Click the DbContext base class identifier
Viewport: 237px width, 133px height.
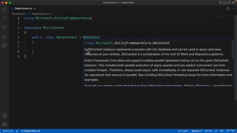pos(91,37)
